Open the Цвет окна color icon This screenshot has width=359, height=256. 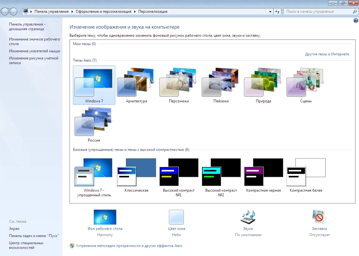[176, 217]
